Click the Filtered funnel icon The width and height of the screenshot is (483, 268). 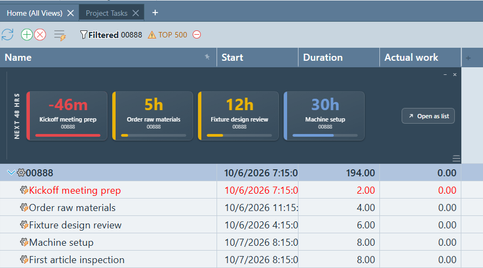84,35
